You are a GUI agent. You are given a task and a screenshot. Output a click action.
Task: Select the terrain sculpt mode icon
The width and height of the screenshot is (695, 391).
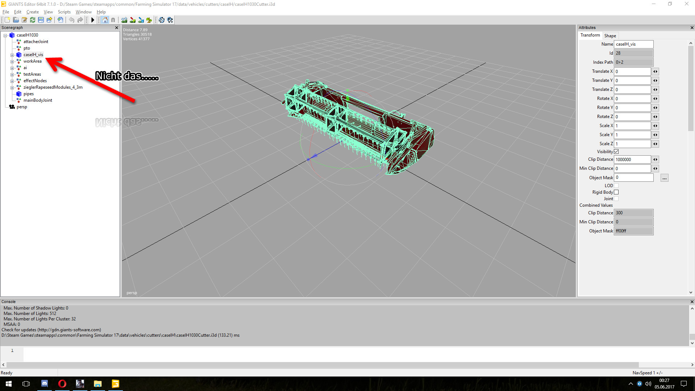point(124,20)
